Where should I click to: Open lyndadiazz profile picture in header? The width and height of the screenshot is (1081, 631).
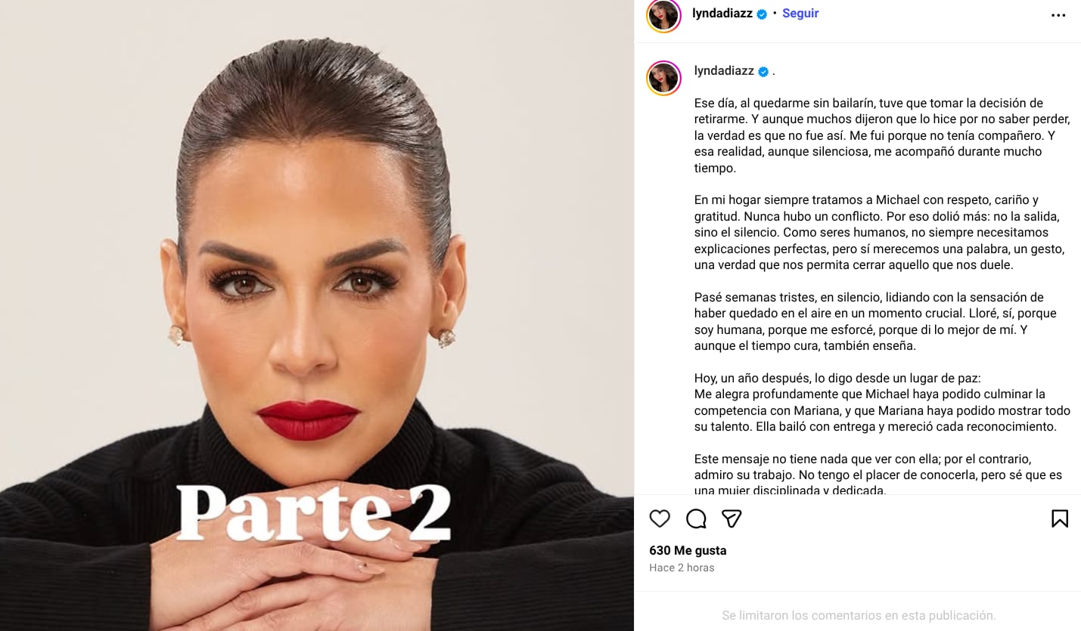tap(663, 15)
